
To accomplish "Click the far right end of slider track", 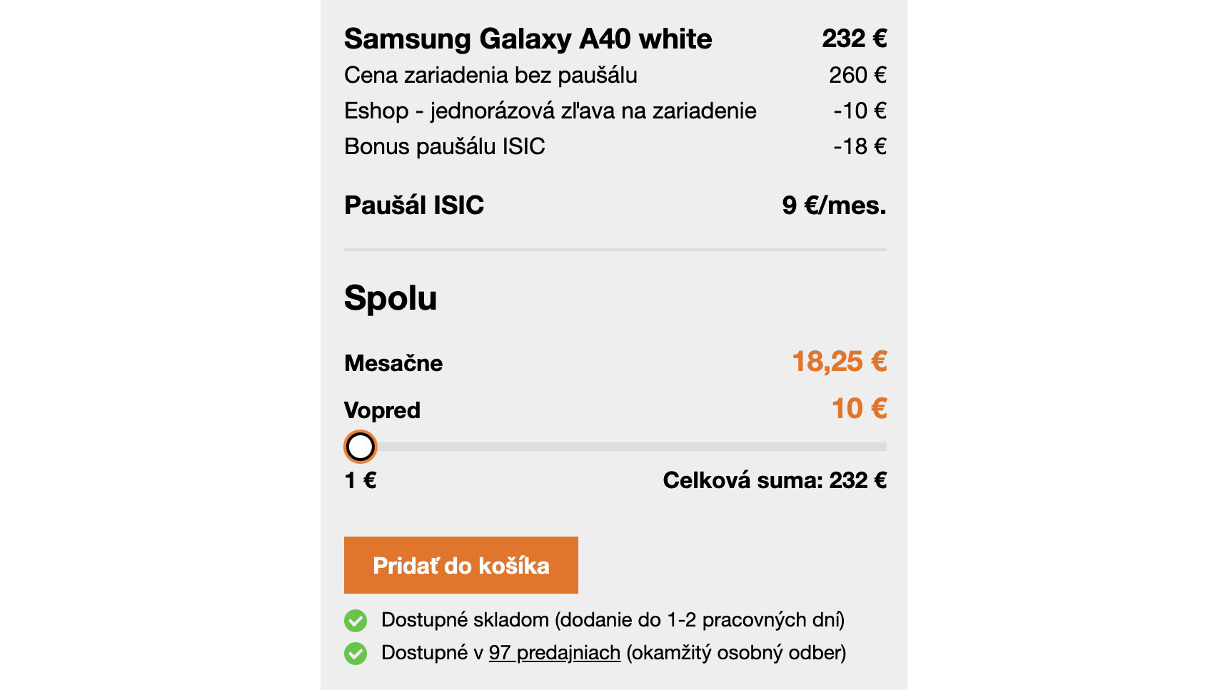I will tap(883, 447).
